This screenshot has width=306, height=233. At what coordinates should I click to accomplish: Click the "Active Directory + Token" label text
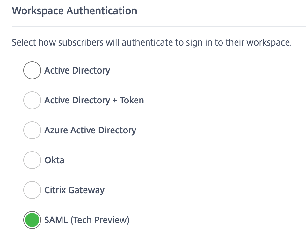[x=94, y=100]
